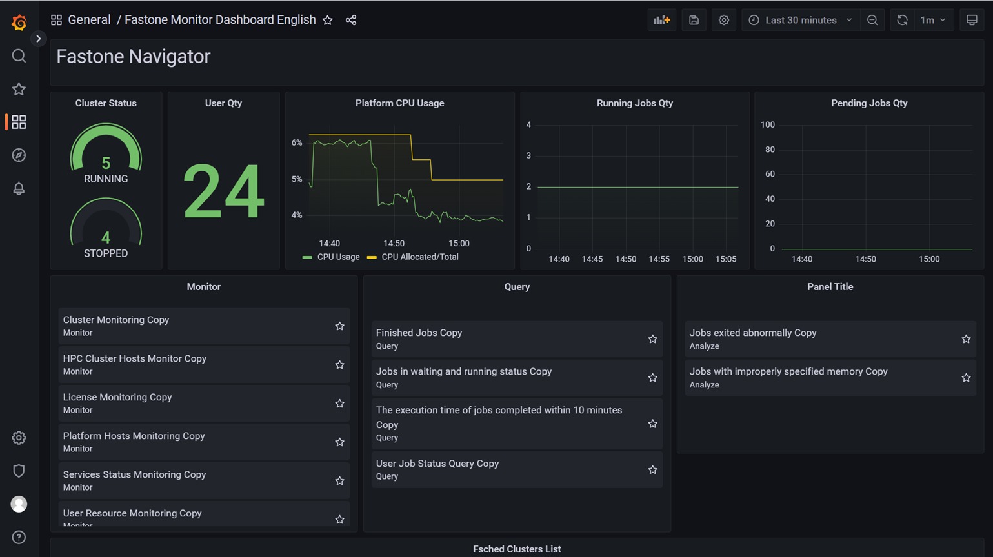The image size is (993, 557).
Task: Open the 1m refresh interval dropdown
Action: coord(933,20)
